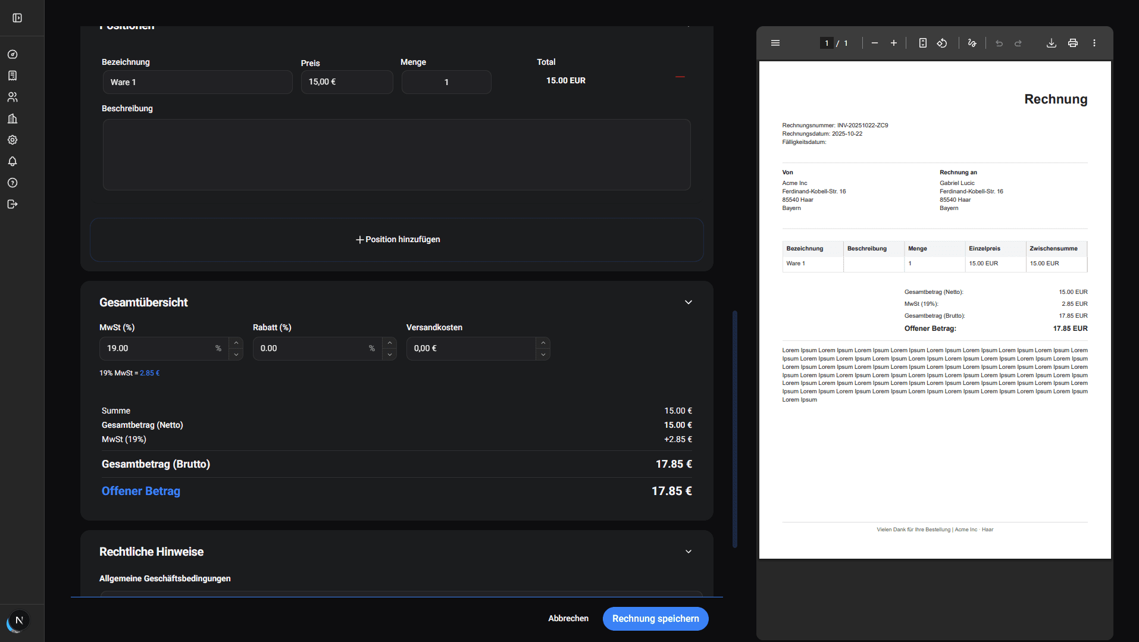Collapse the Rechtliche Hinweise section
Viewport: 1139px width, 642px height.
pyautogui.click(x=688, y=552)
